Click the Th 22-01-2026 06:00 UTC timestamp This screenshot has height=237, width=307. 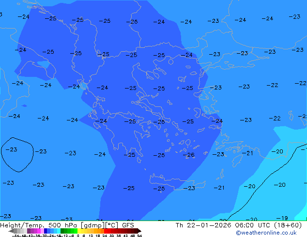223,225
